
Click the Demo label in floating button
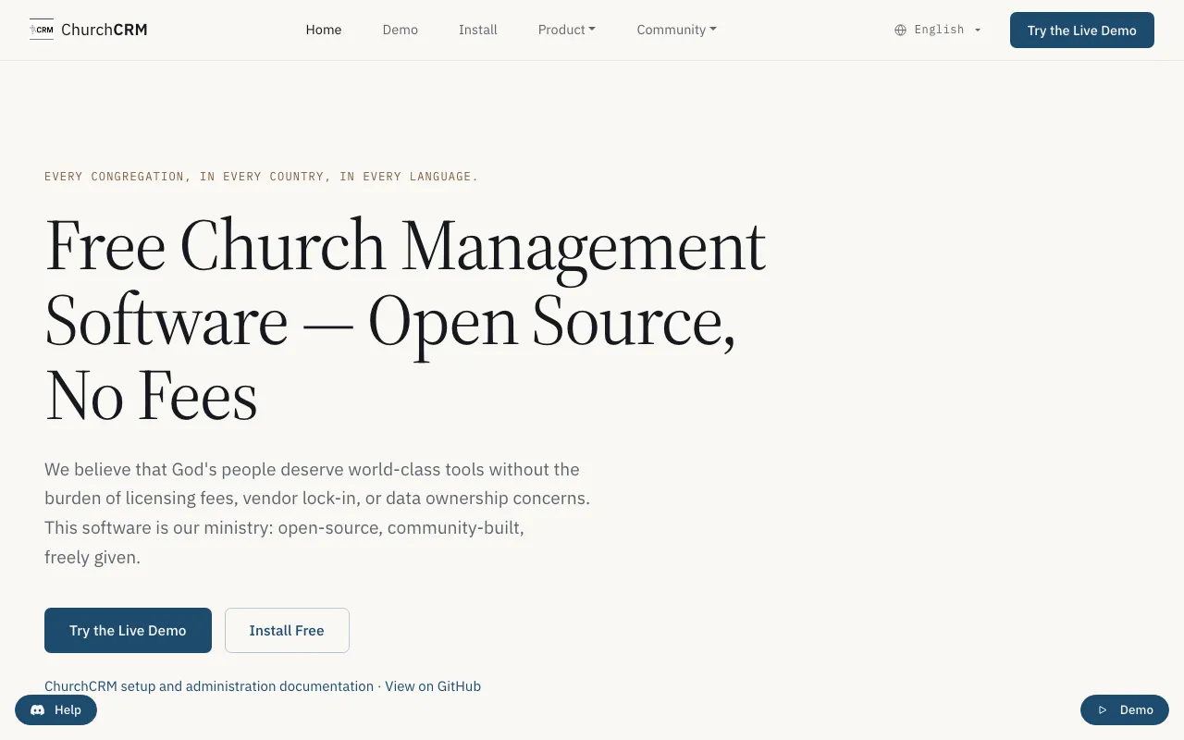coord(1137,710)
